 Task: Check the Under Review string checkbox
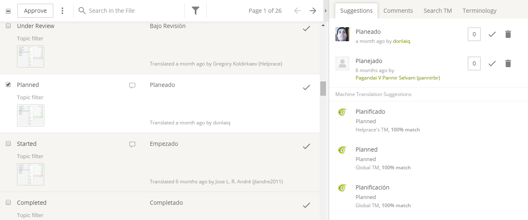pos(8,26)
